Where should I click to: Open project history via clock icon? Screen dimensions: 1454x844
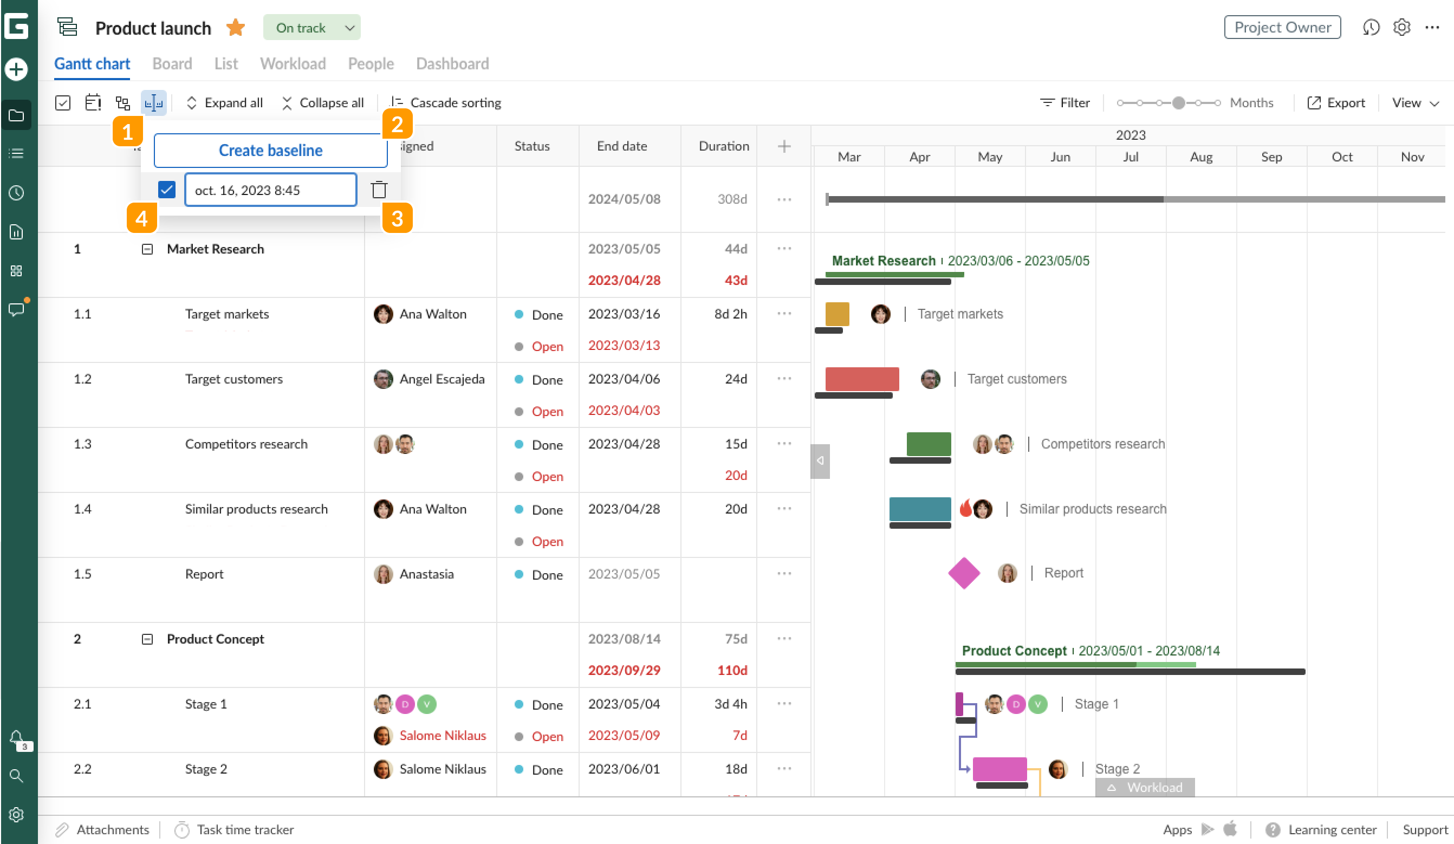[x=1372, y=27]
